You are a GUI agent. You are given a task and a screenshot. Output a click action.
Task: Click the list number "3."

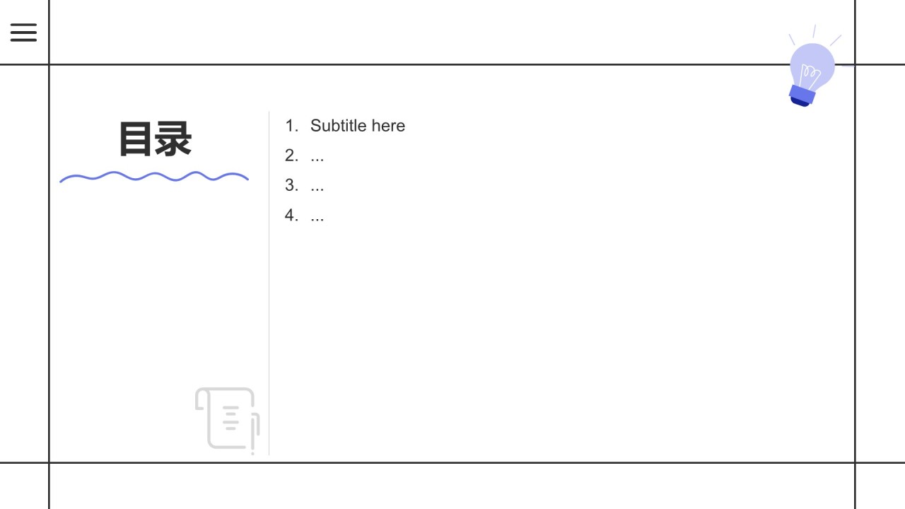coord(291,185)
